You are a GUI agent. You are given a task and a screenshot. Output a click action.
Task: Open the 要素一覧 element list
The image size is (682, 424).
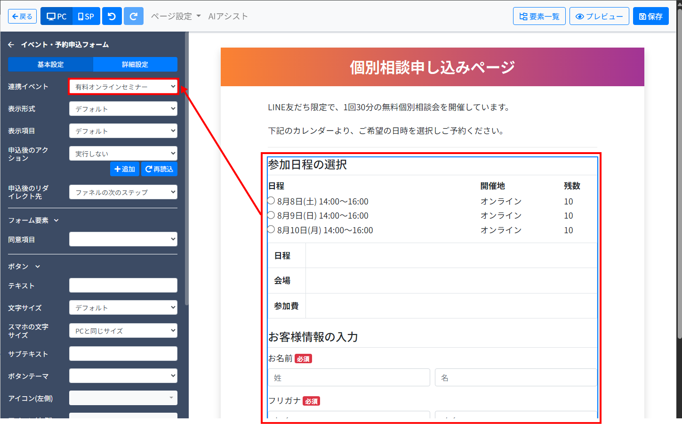point(539,16)
